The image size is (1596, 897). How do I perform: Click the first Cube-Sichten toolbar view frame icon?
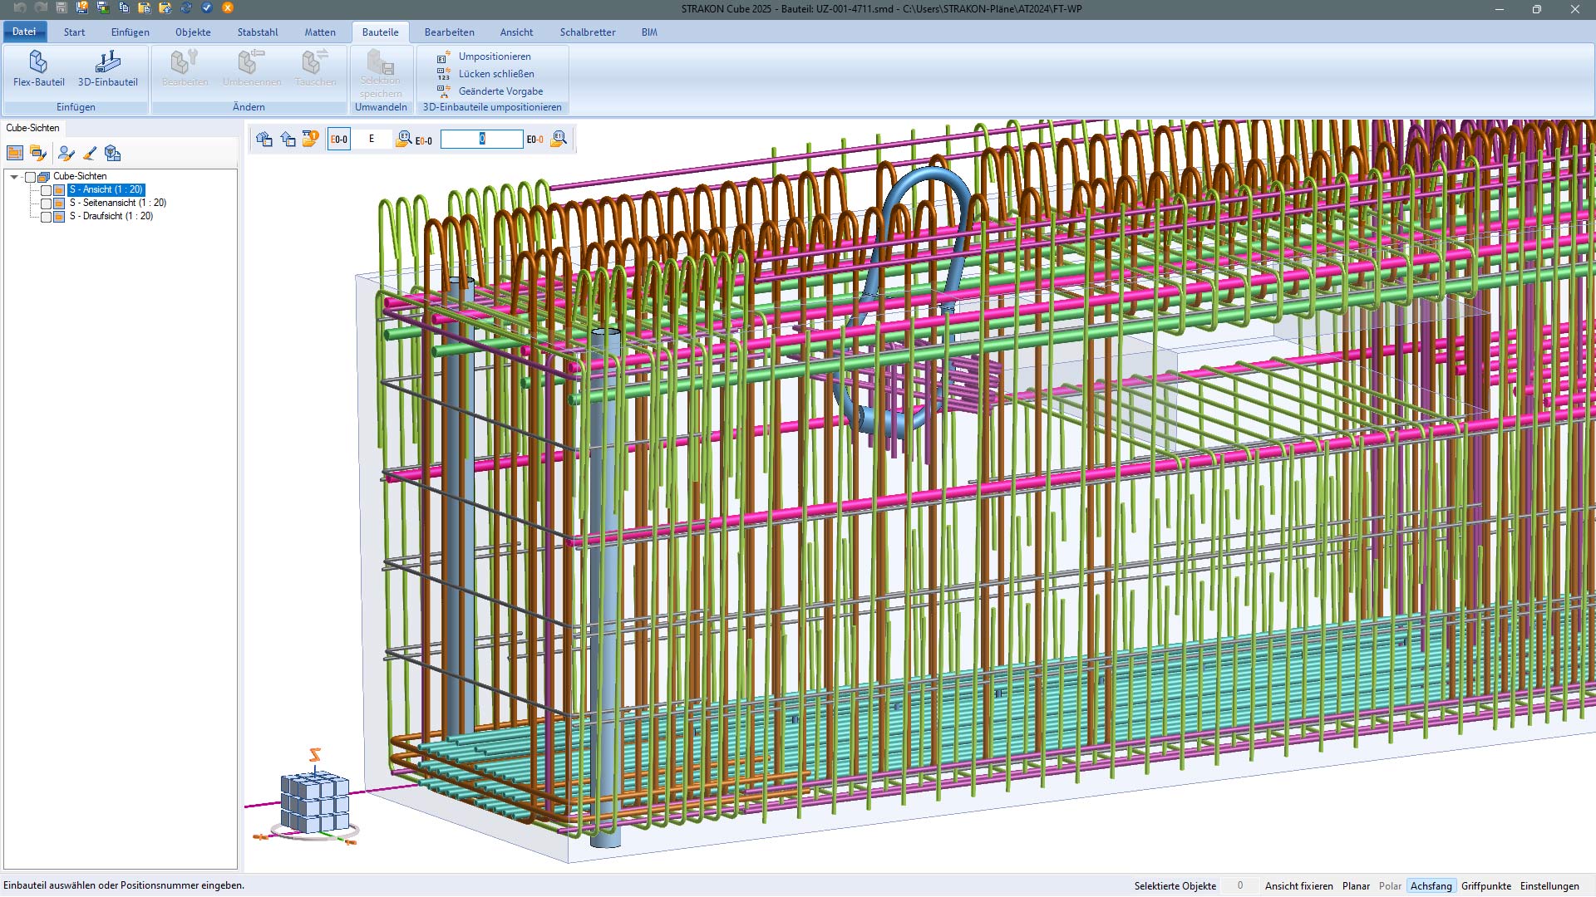click(15, 153)
